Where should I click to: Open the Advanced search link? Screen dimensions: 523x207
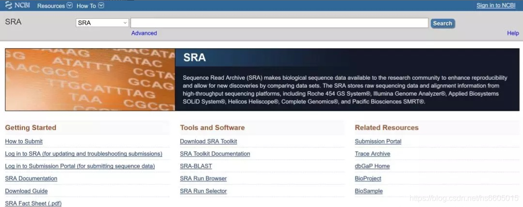click(144, 33)
